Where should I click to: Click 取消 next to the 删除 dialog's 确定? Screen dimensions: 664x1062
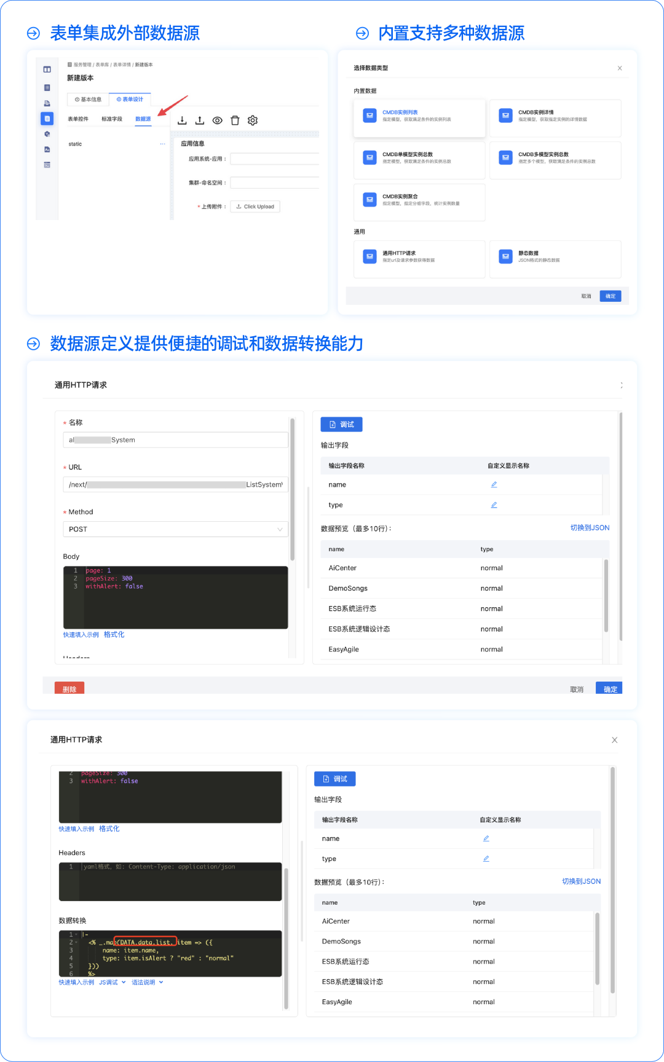(577, 690)
